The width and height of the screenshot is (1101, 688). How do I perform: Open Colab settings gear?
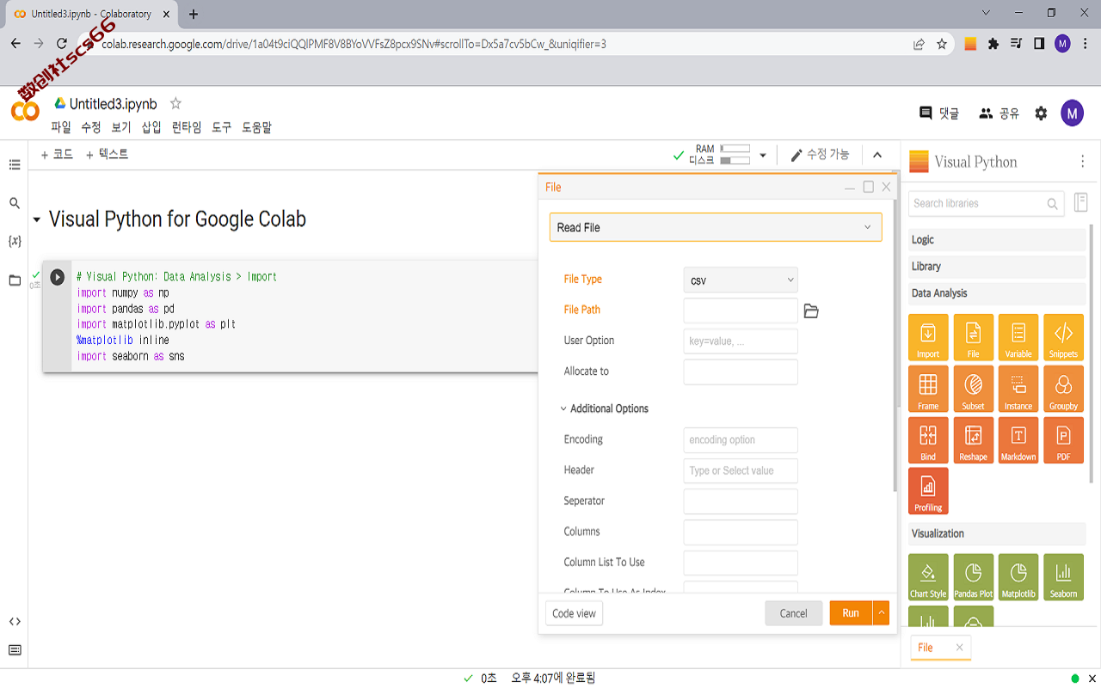coord(1041,113)
